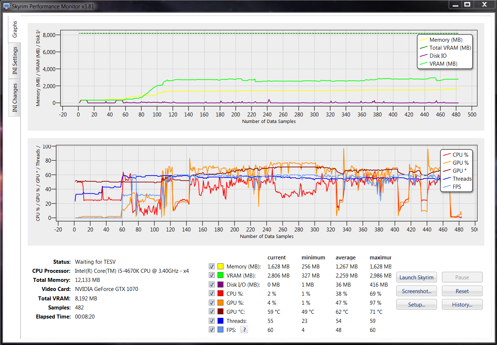Screen dimensions: 497x345
Task: Click the orange GPU % color swatch
Action: [x=220, y=303]
